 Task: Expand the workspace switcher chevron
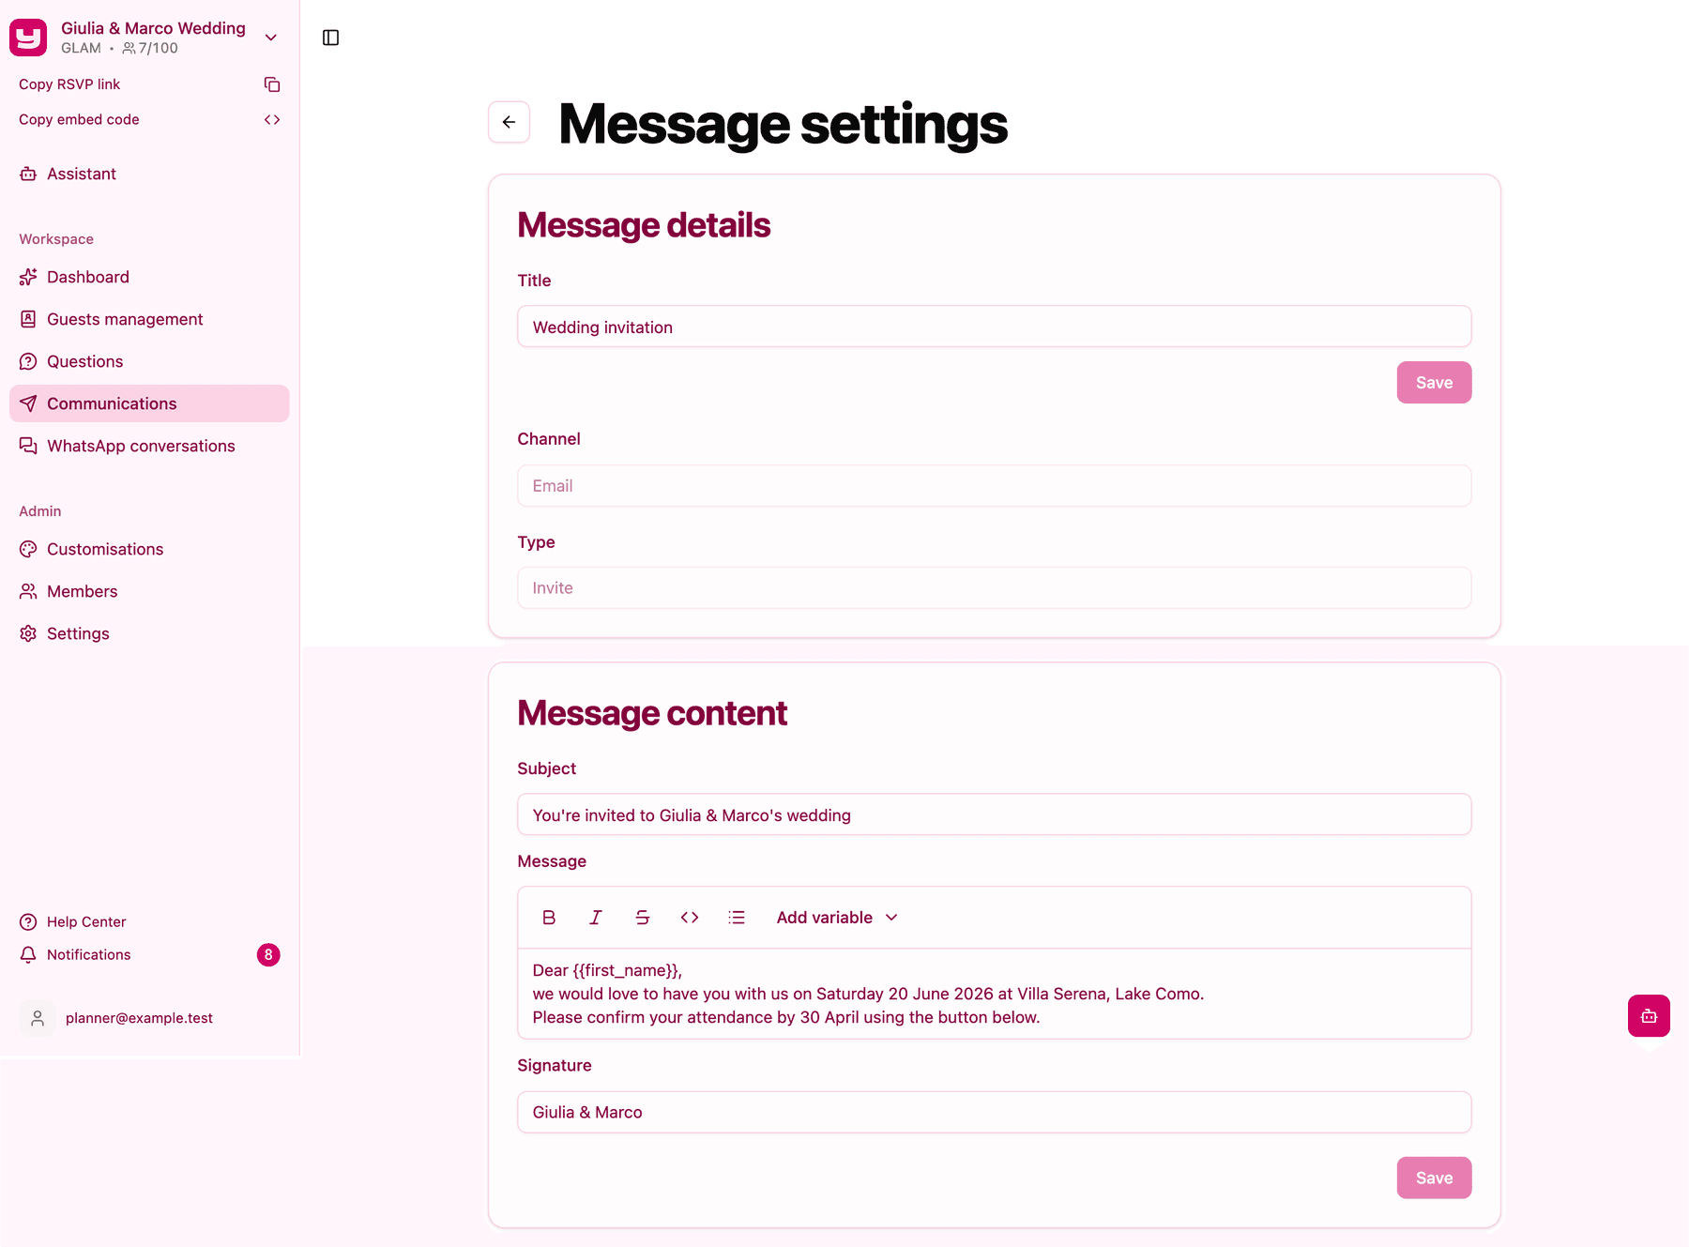coord(271,38)
